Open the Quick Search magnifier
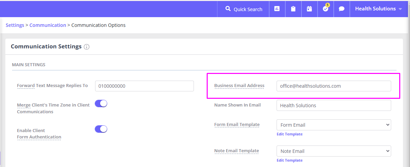Screen dimensions: 410x167 pos(228,9)
